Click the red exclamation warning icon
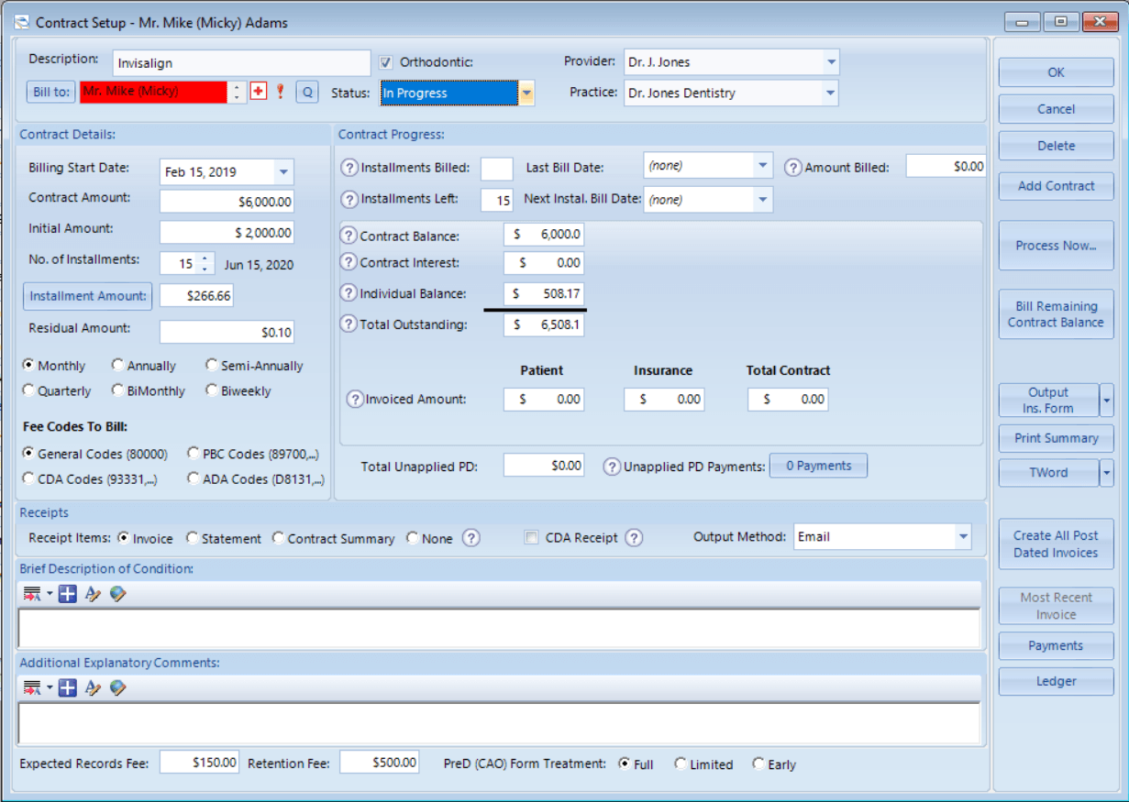 (x=281, y=91)
